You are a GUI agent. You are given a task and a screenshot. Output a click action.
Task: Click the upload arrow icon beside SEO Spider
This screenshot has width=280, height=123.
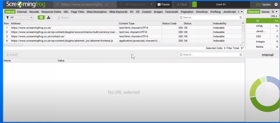coord(276,4)
